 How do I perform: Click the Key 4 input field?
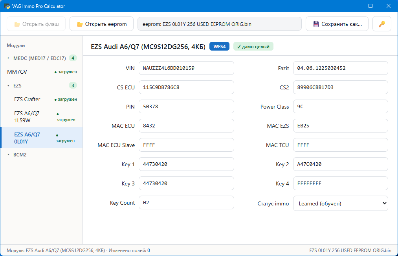pos(340,183)
